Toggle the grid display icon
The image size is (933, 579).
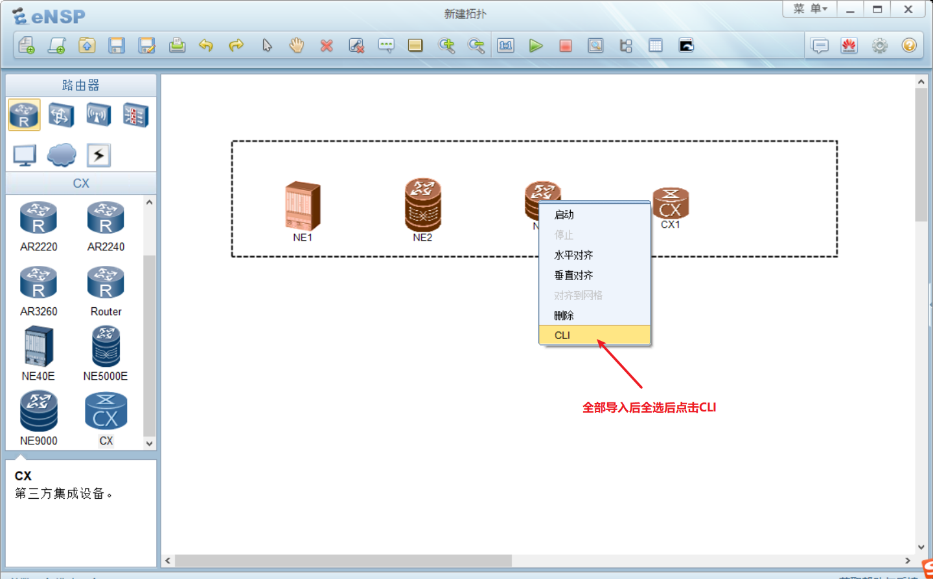click(656, 45)
